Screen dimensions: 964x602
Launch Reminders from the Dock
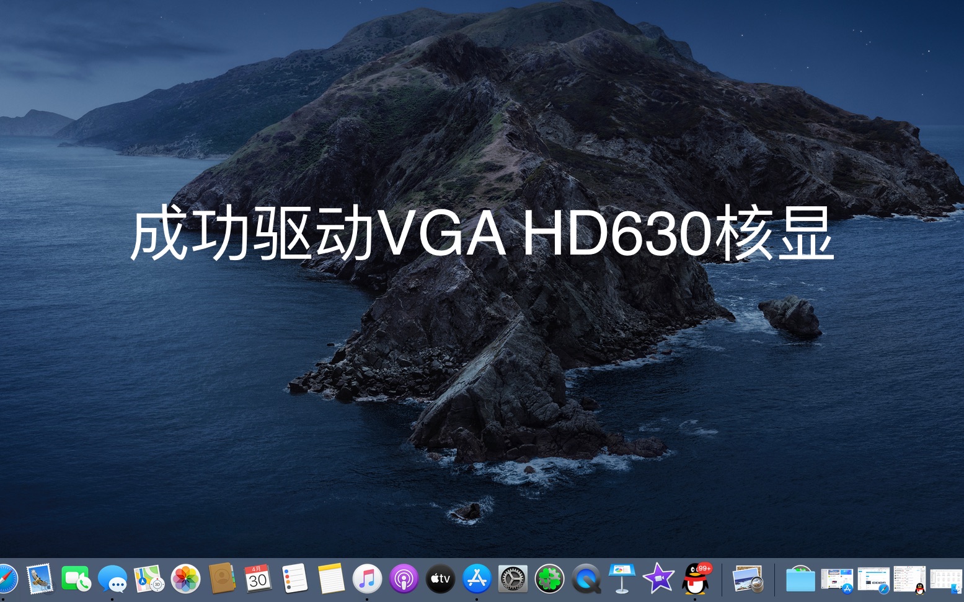[x=294, y=579]
